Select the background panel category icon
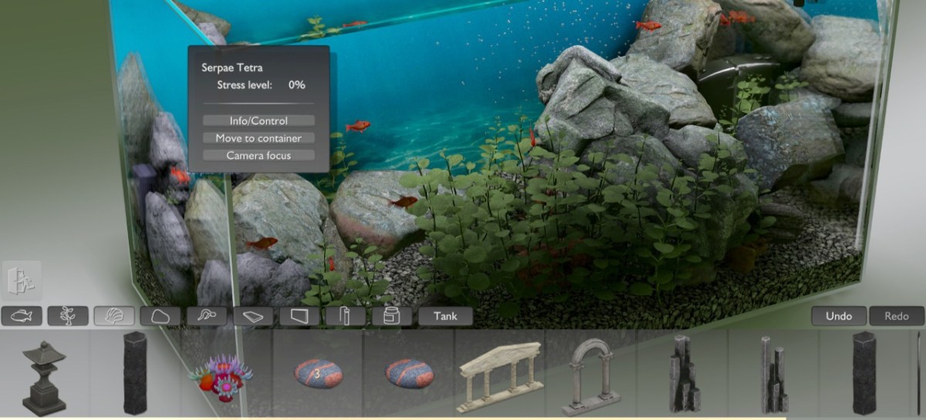 click(299, 316)
